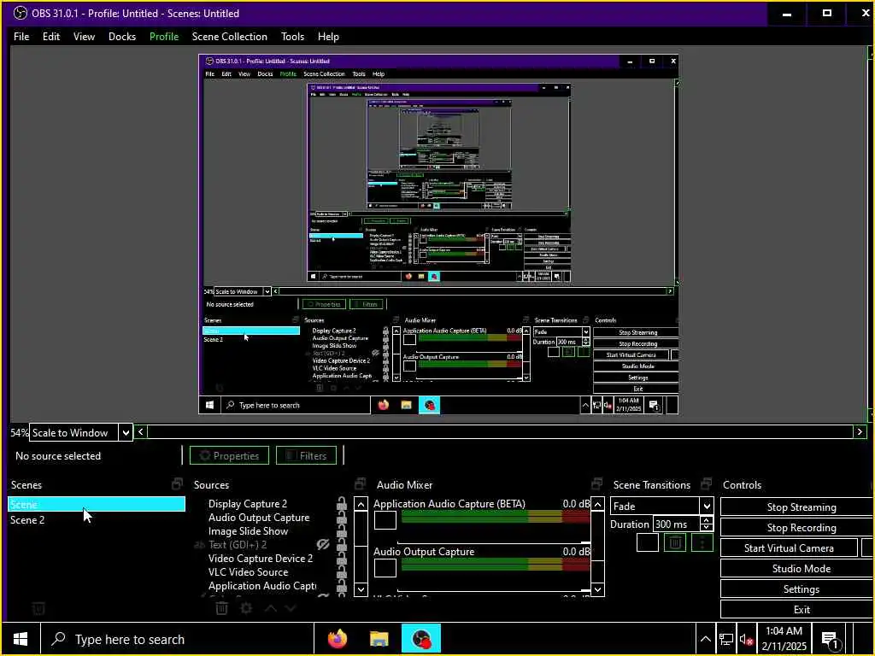This screenshot has height=656, width=875.
Task: Click the Audio Mixer scroll-up arrow
Action: pyautogui.click(x=597, y=504)
